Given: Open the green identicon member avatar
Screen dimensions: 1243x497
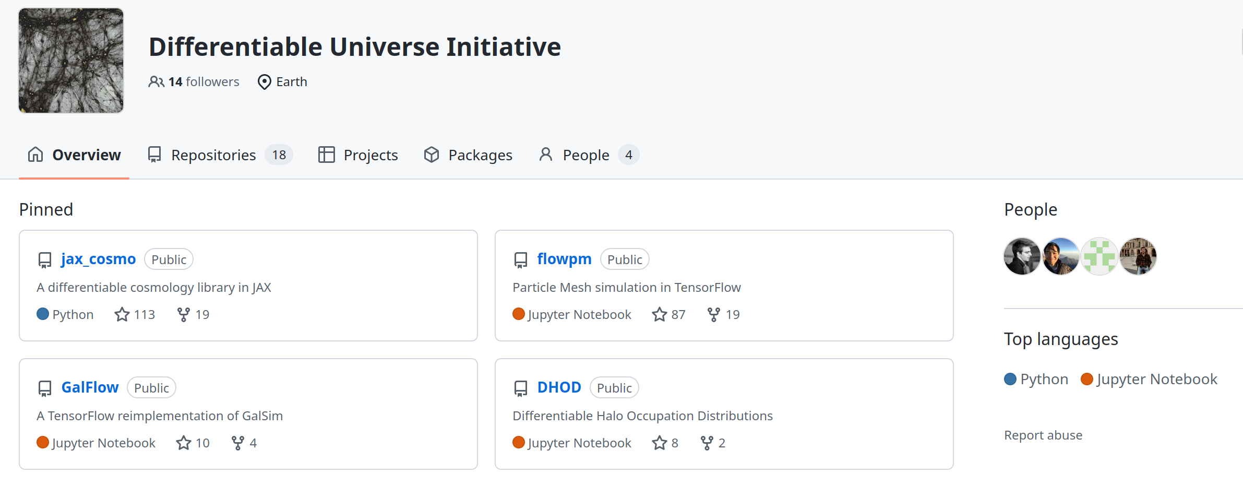Looking at the screenshot, I should point(1099,256).
